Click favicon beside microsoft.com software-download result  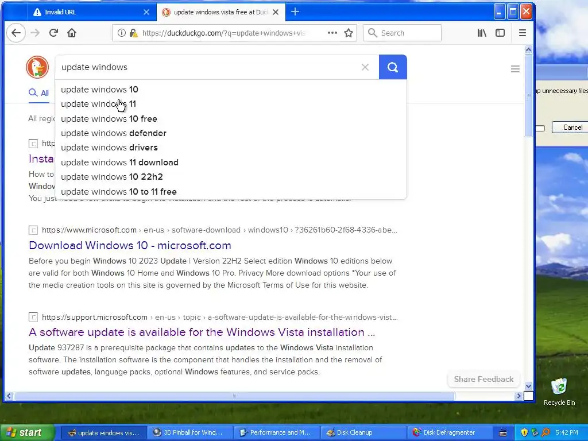click(x=33, y=230)
